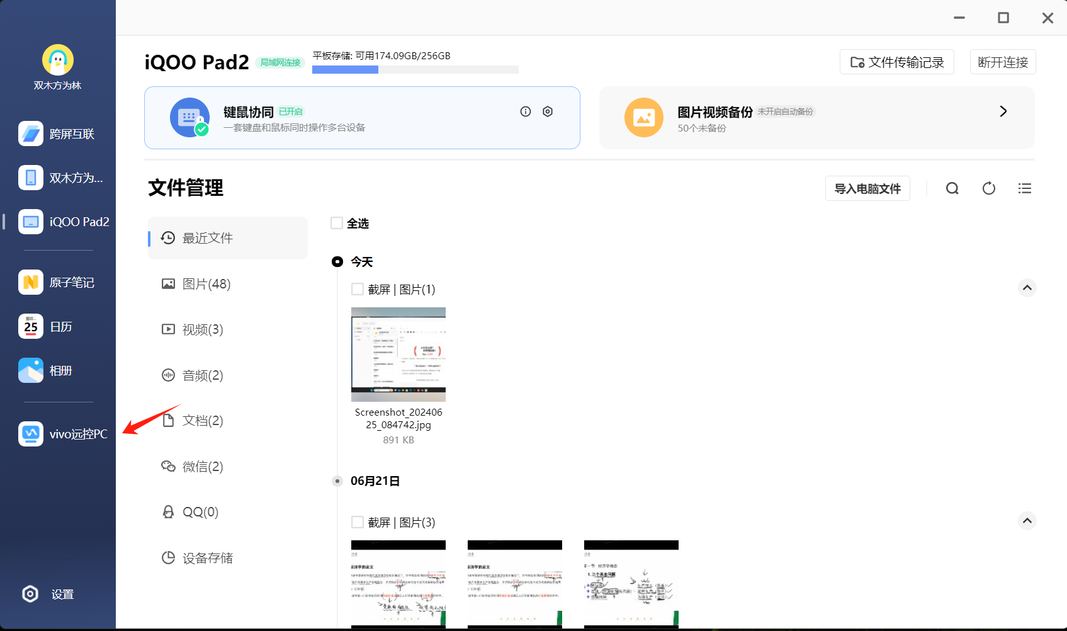Collapse today's 截屏 | 图片(1) section
This screenshot has width=1067, height=631.
1027,288
